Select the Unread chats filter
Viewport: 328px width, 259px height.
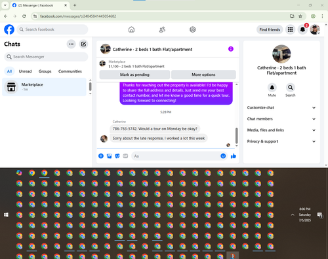click(x=25, y=71)
